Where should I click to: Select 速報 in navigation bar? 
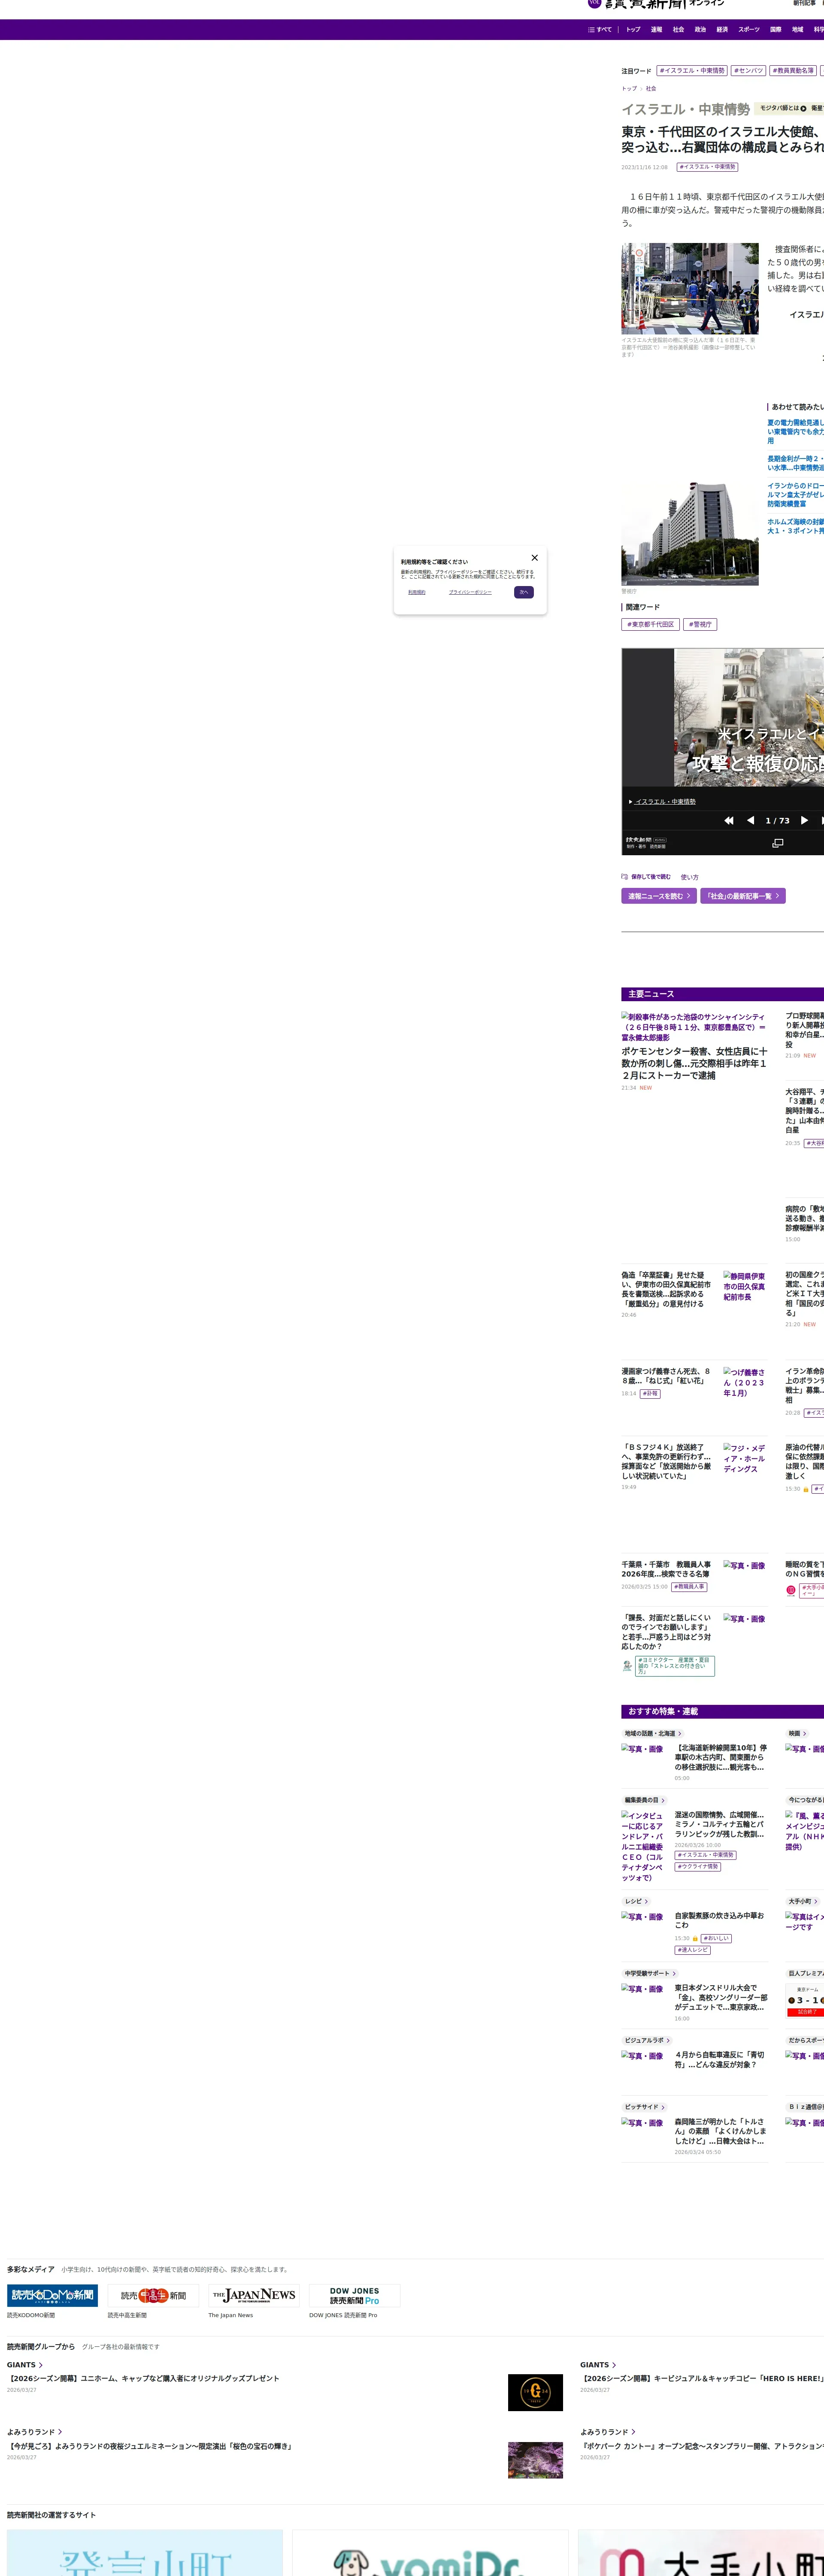point(656,30)
